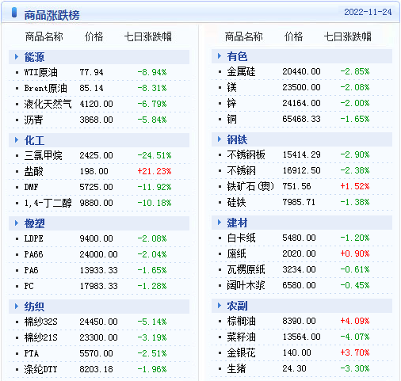
Task: Select the 铁矿石 change value +1.52%
Action: pos(355,186)
